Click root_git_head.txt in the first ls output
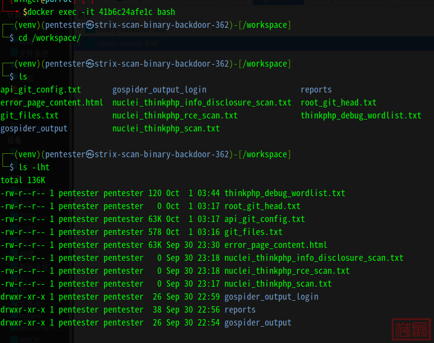Image resolution: width=434 pixels, height=343 pixels. coord(338,103)
